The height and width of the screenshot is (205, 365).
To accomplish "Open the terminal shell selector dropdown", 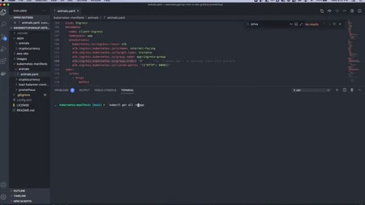I will [311, 90].
